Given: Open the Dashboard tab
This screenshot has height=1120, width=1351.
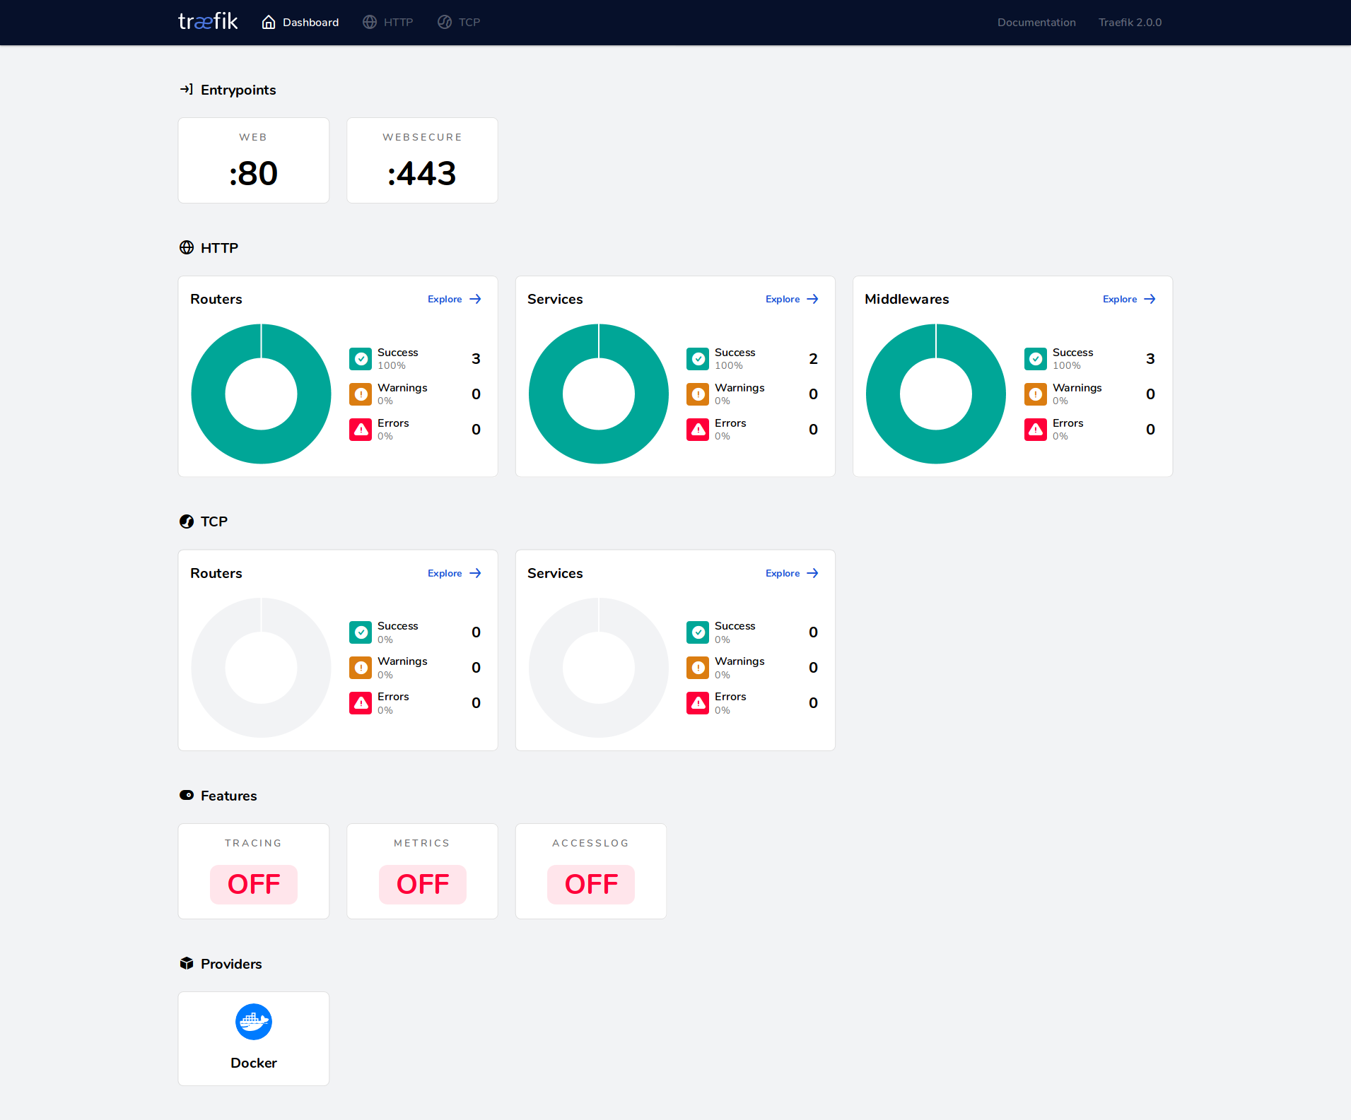Looking at the screenshot, I should click(x=300, y=23).
